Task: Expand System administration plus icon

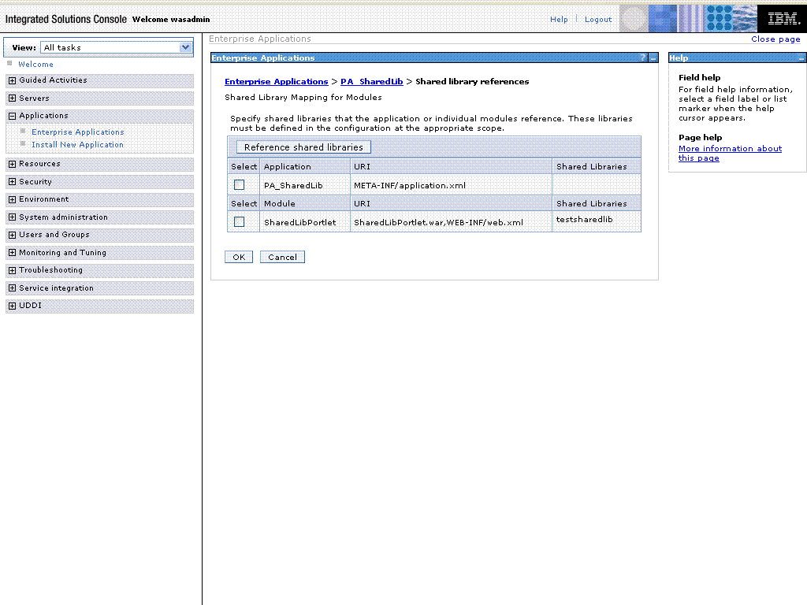Action: tap(13, 217)
